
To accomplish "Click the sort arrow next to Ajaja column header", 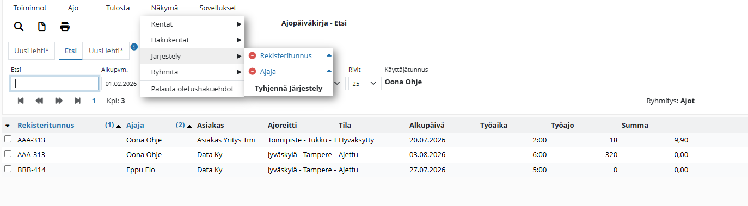I will tap(189, 126).
